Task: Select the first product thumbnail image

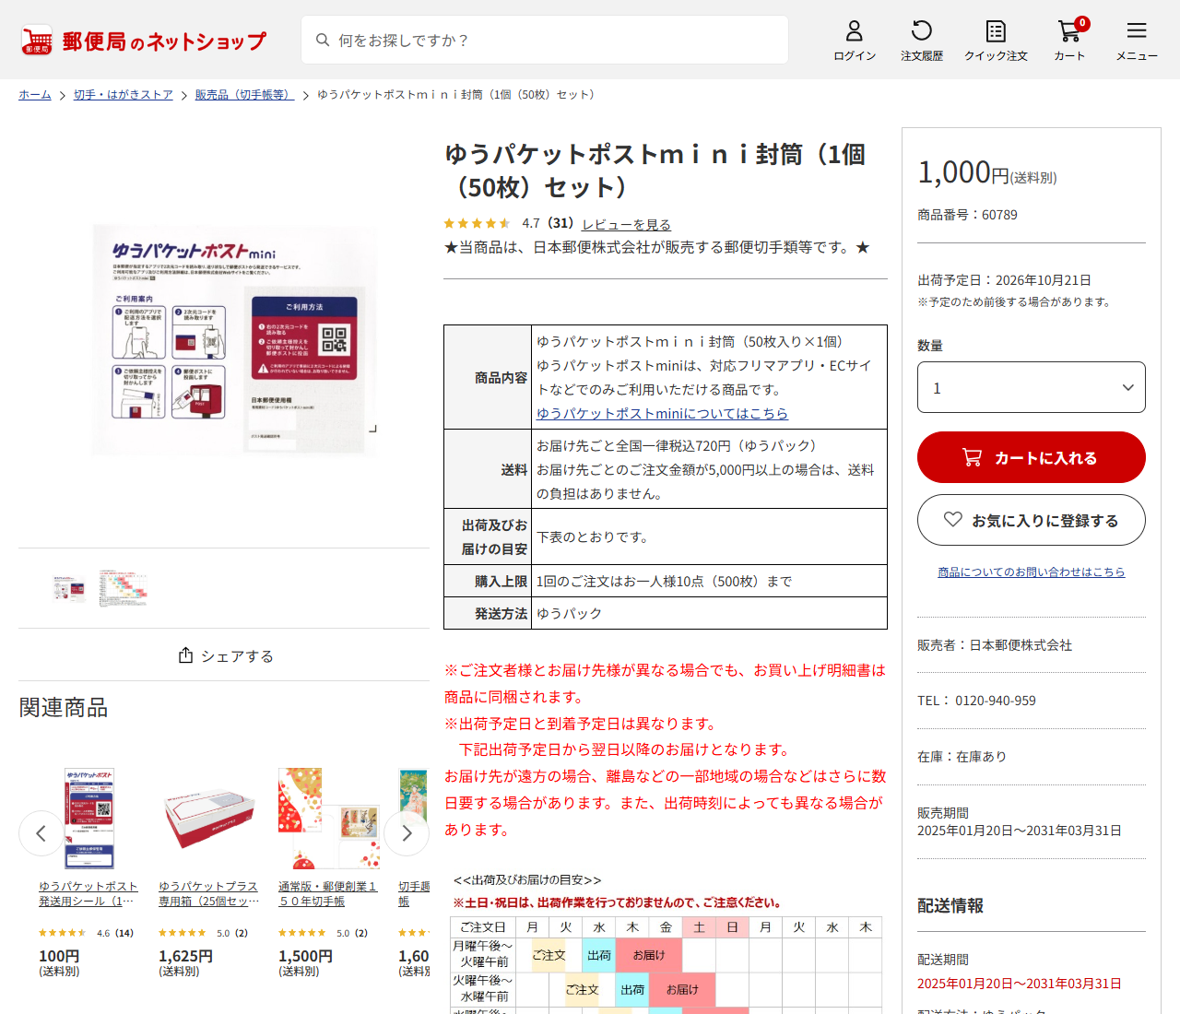Action: pos(69,588)
